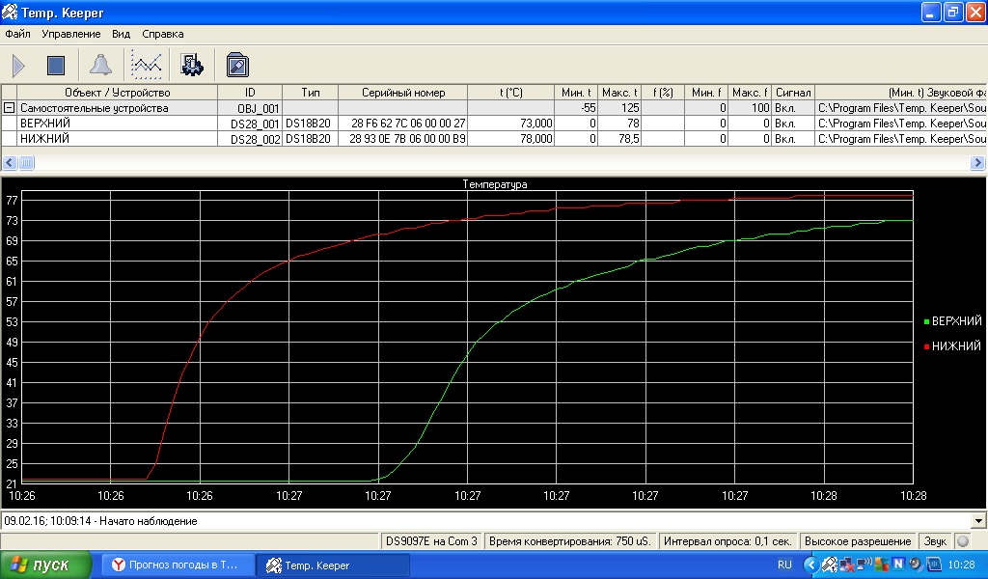
Task: Click the Серийный номер column header
Action: pyautogui.click(x=403, y=93)
